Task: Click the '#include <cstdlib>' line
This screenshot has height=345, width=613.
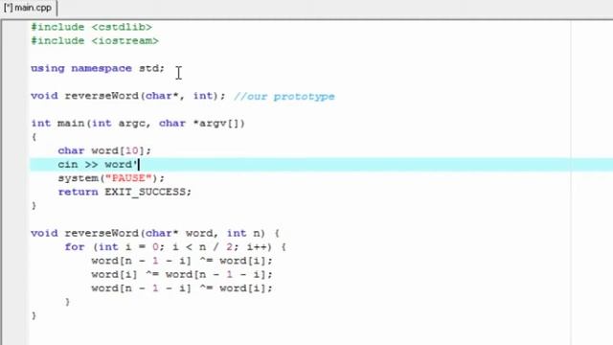Action: coord(92,27)
